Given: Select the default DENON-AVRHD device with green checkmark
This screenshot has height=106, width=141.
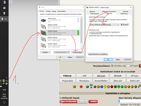Looking at the screenshot, I should [x=60, y=33].
